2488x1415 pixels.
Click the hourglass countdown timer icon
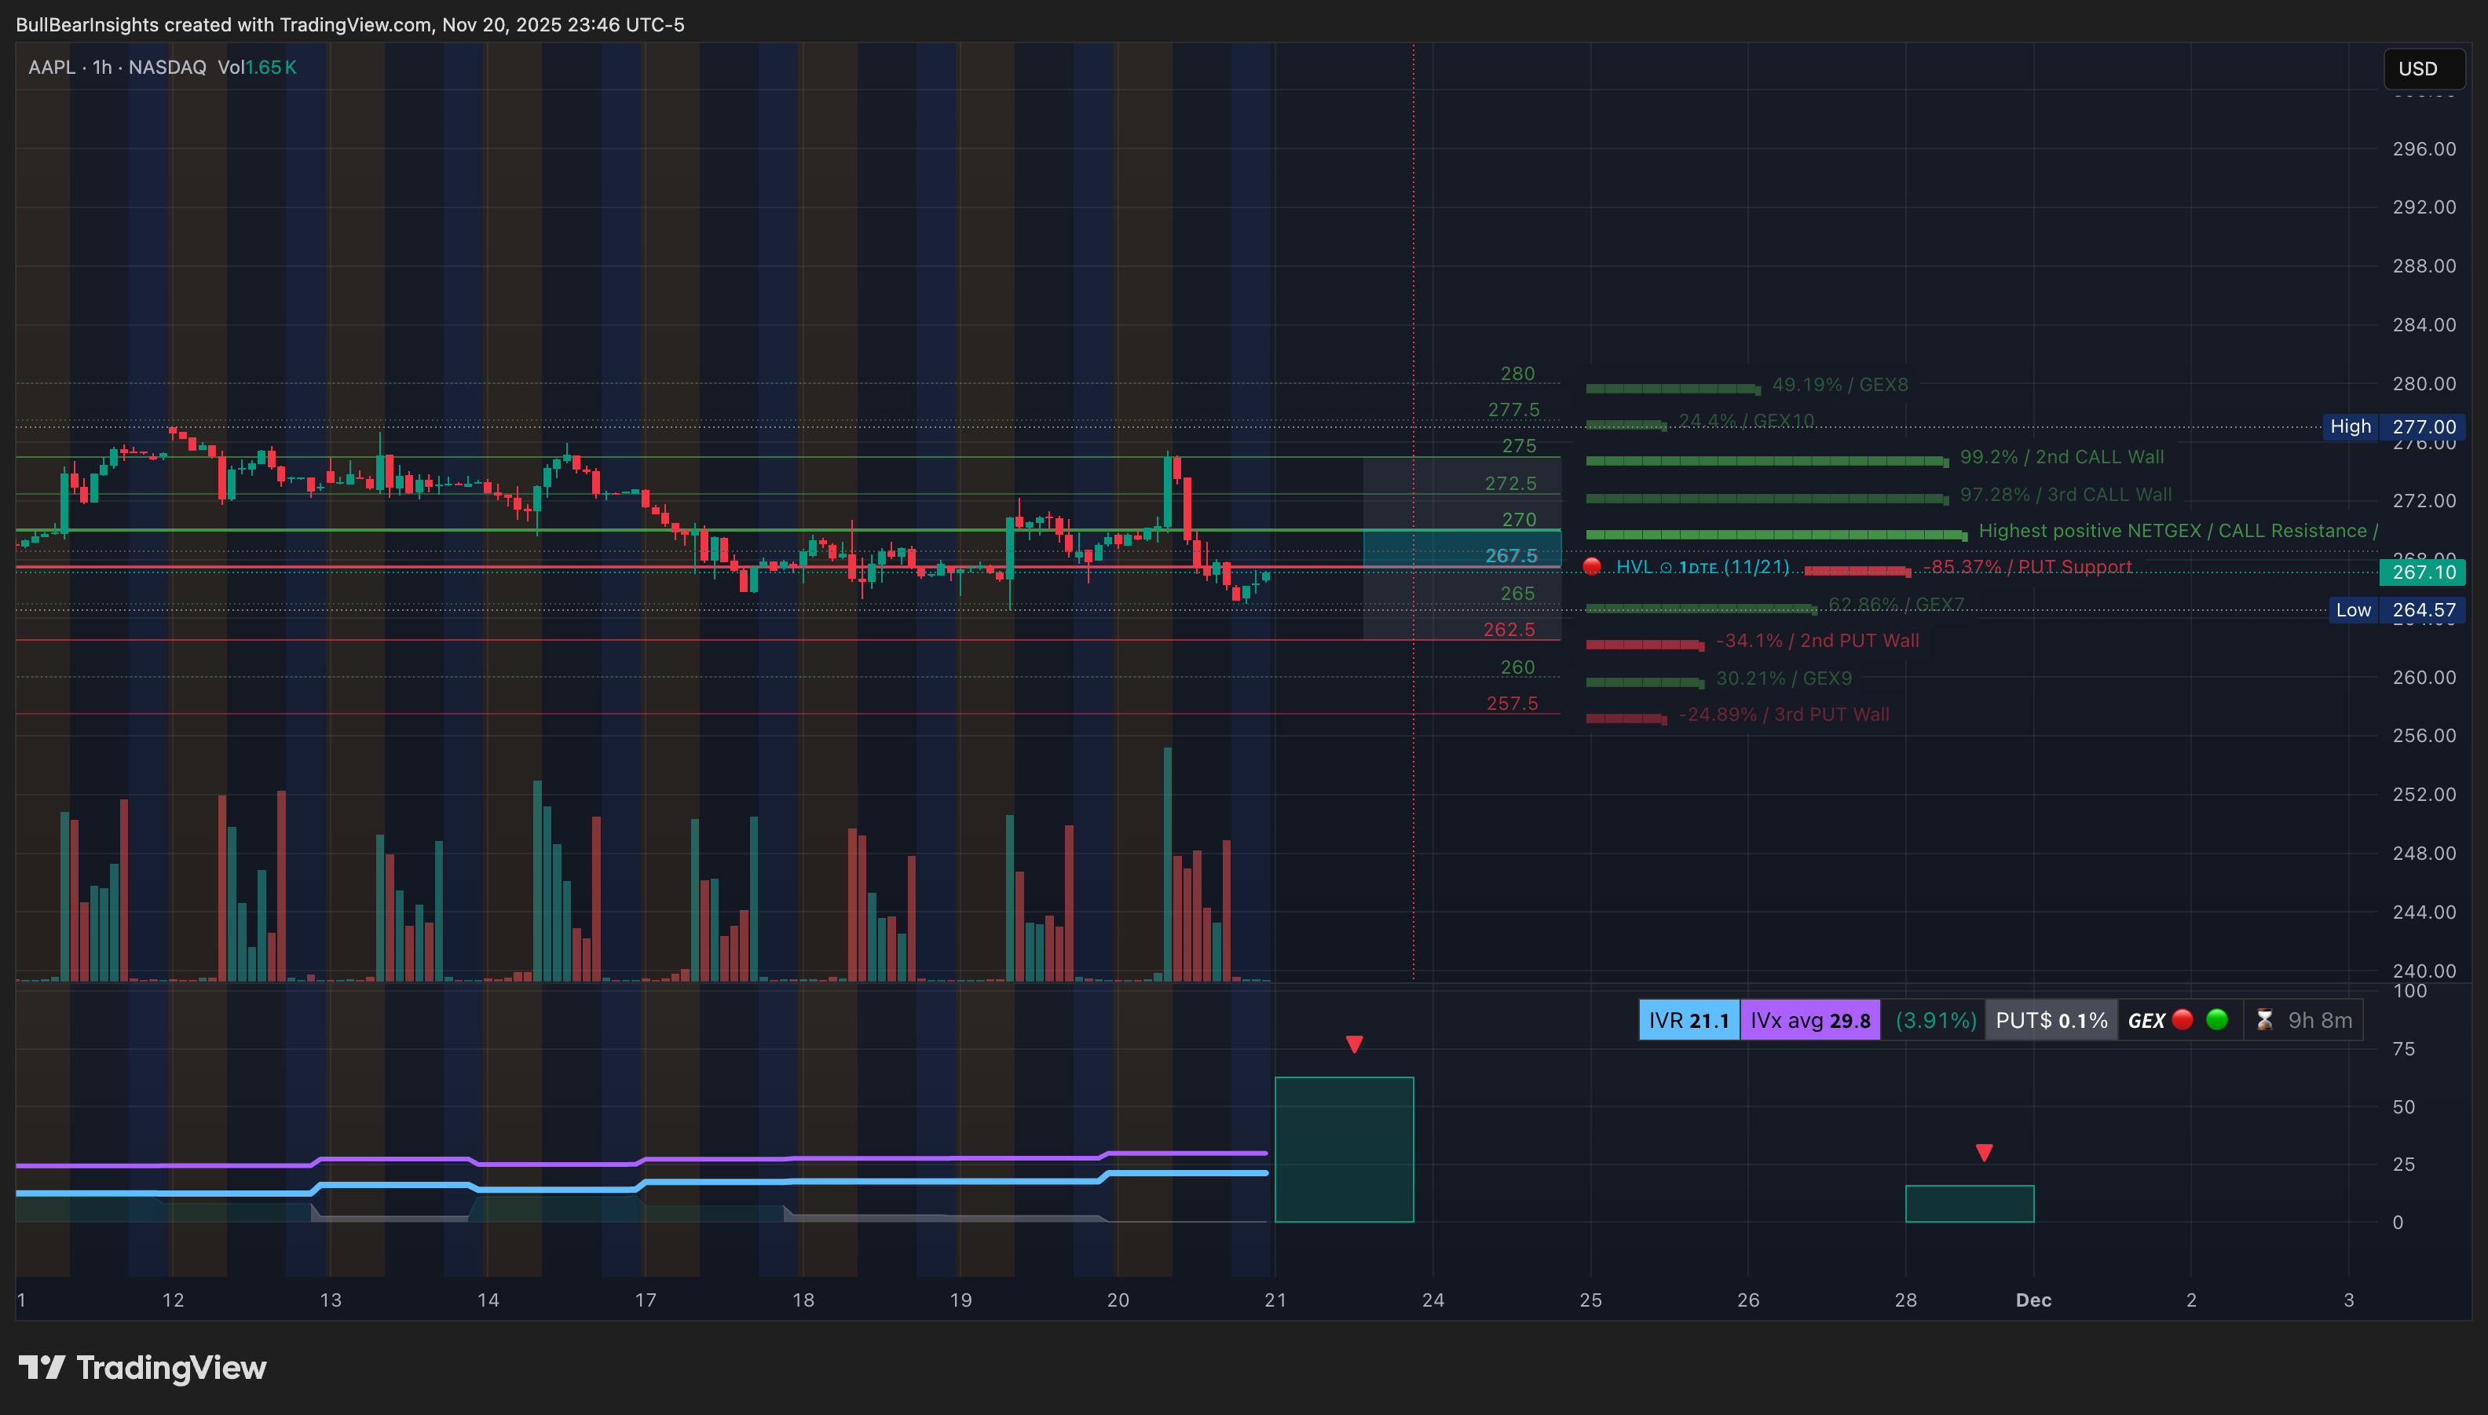(x=2264, y=1019)
